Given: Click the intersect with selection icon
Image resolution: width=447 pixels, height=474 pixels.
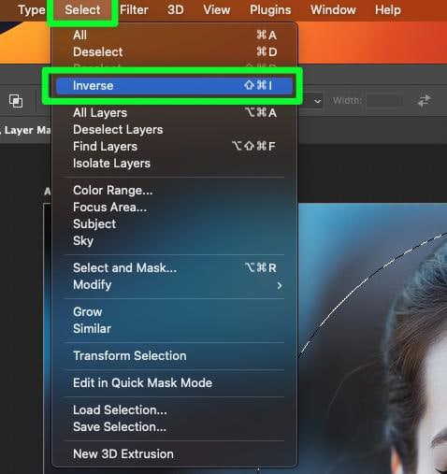Looking at the screenshot, I should click(x=16, y=101).
